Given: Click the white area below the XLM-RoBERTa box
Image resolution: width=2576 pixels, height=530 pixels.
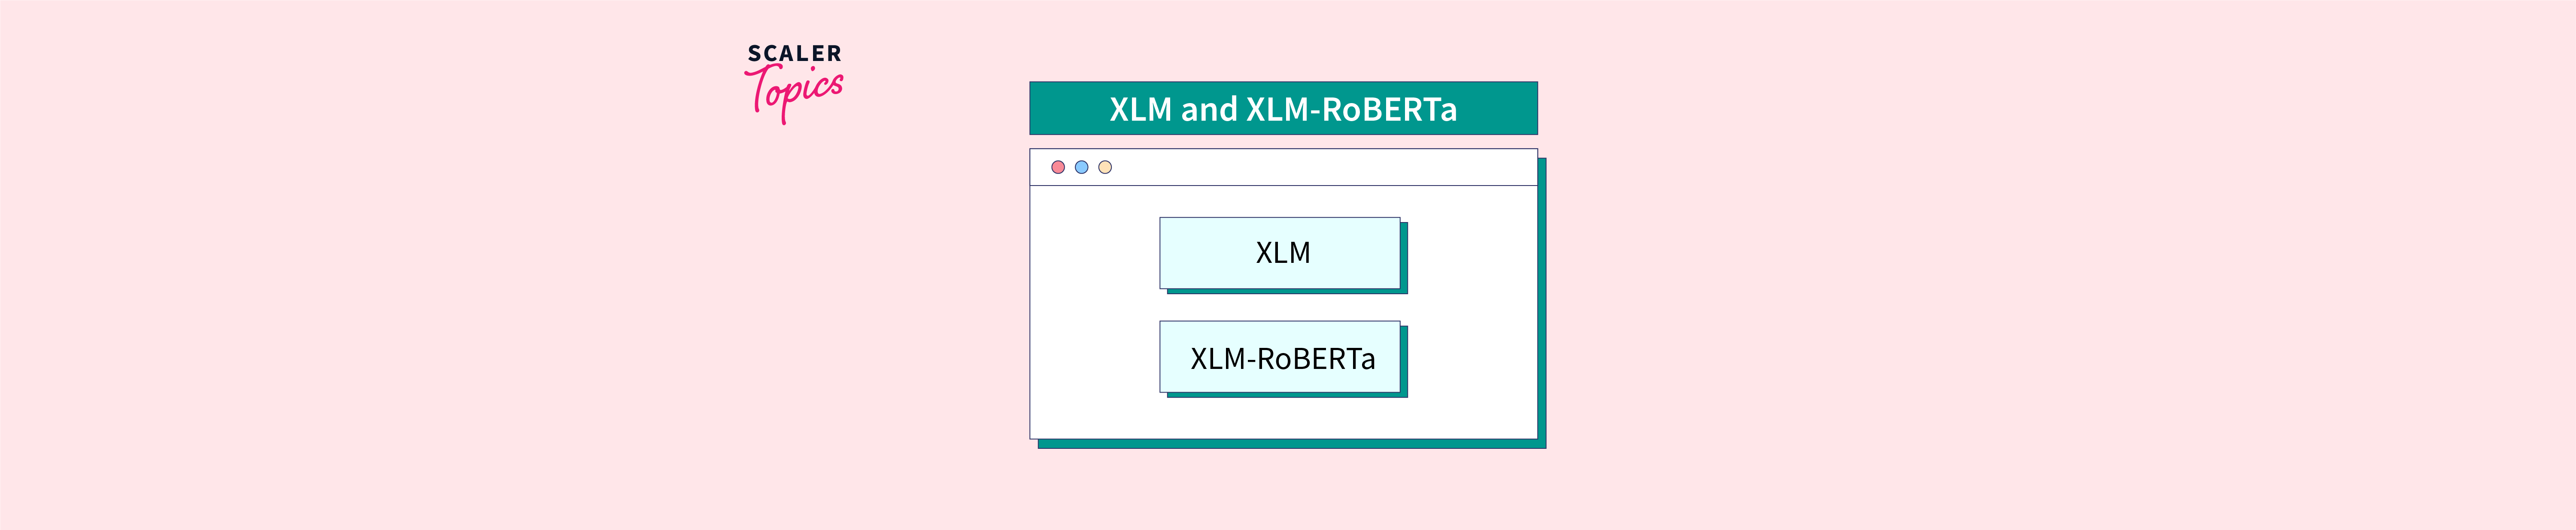Looking at the screenshot, I should click(1283, 418).
